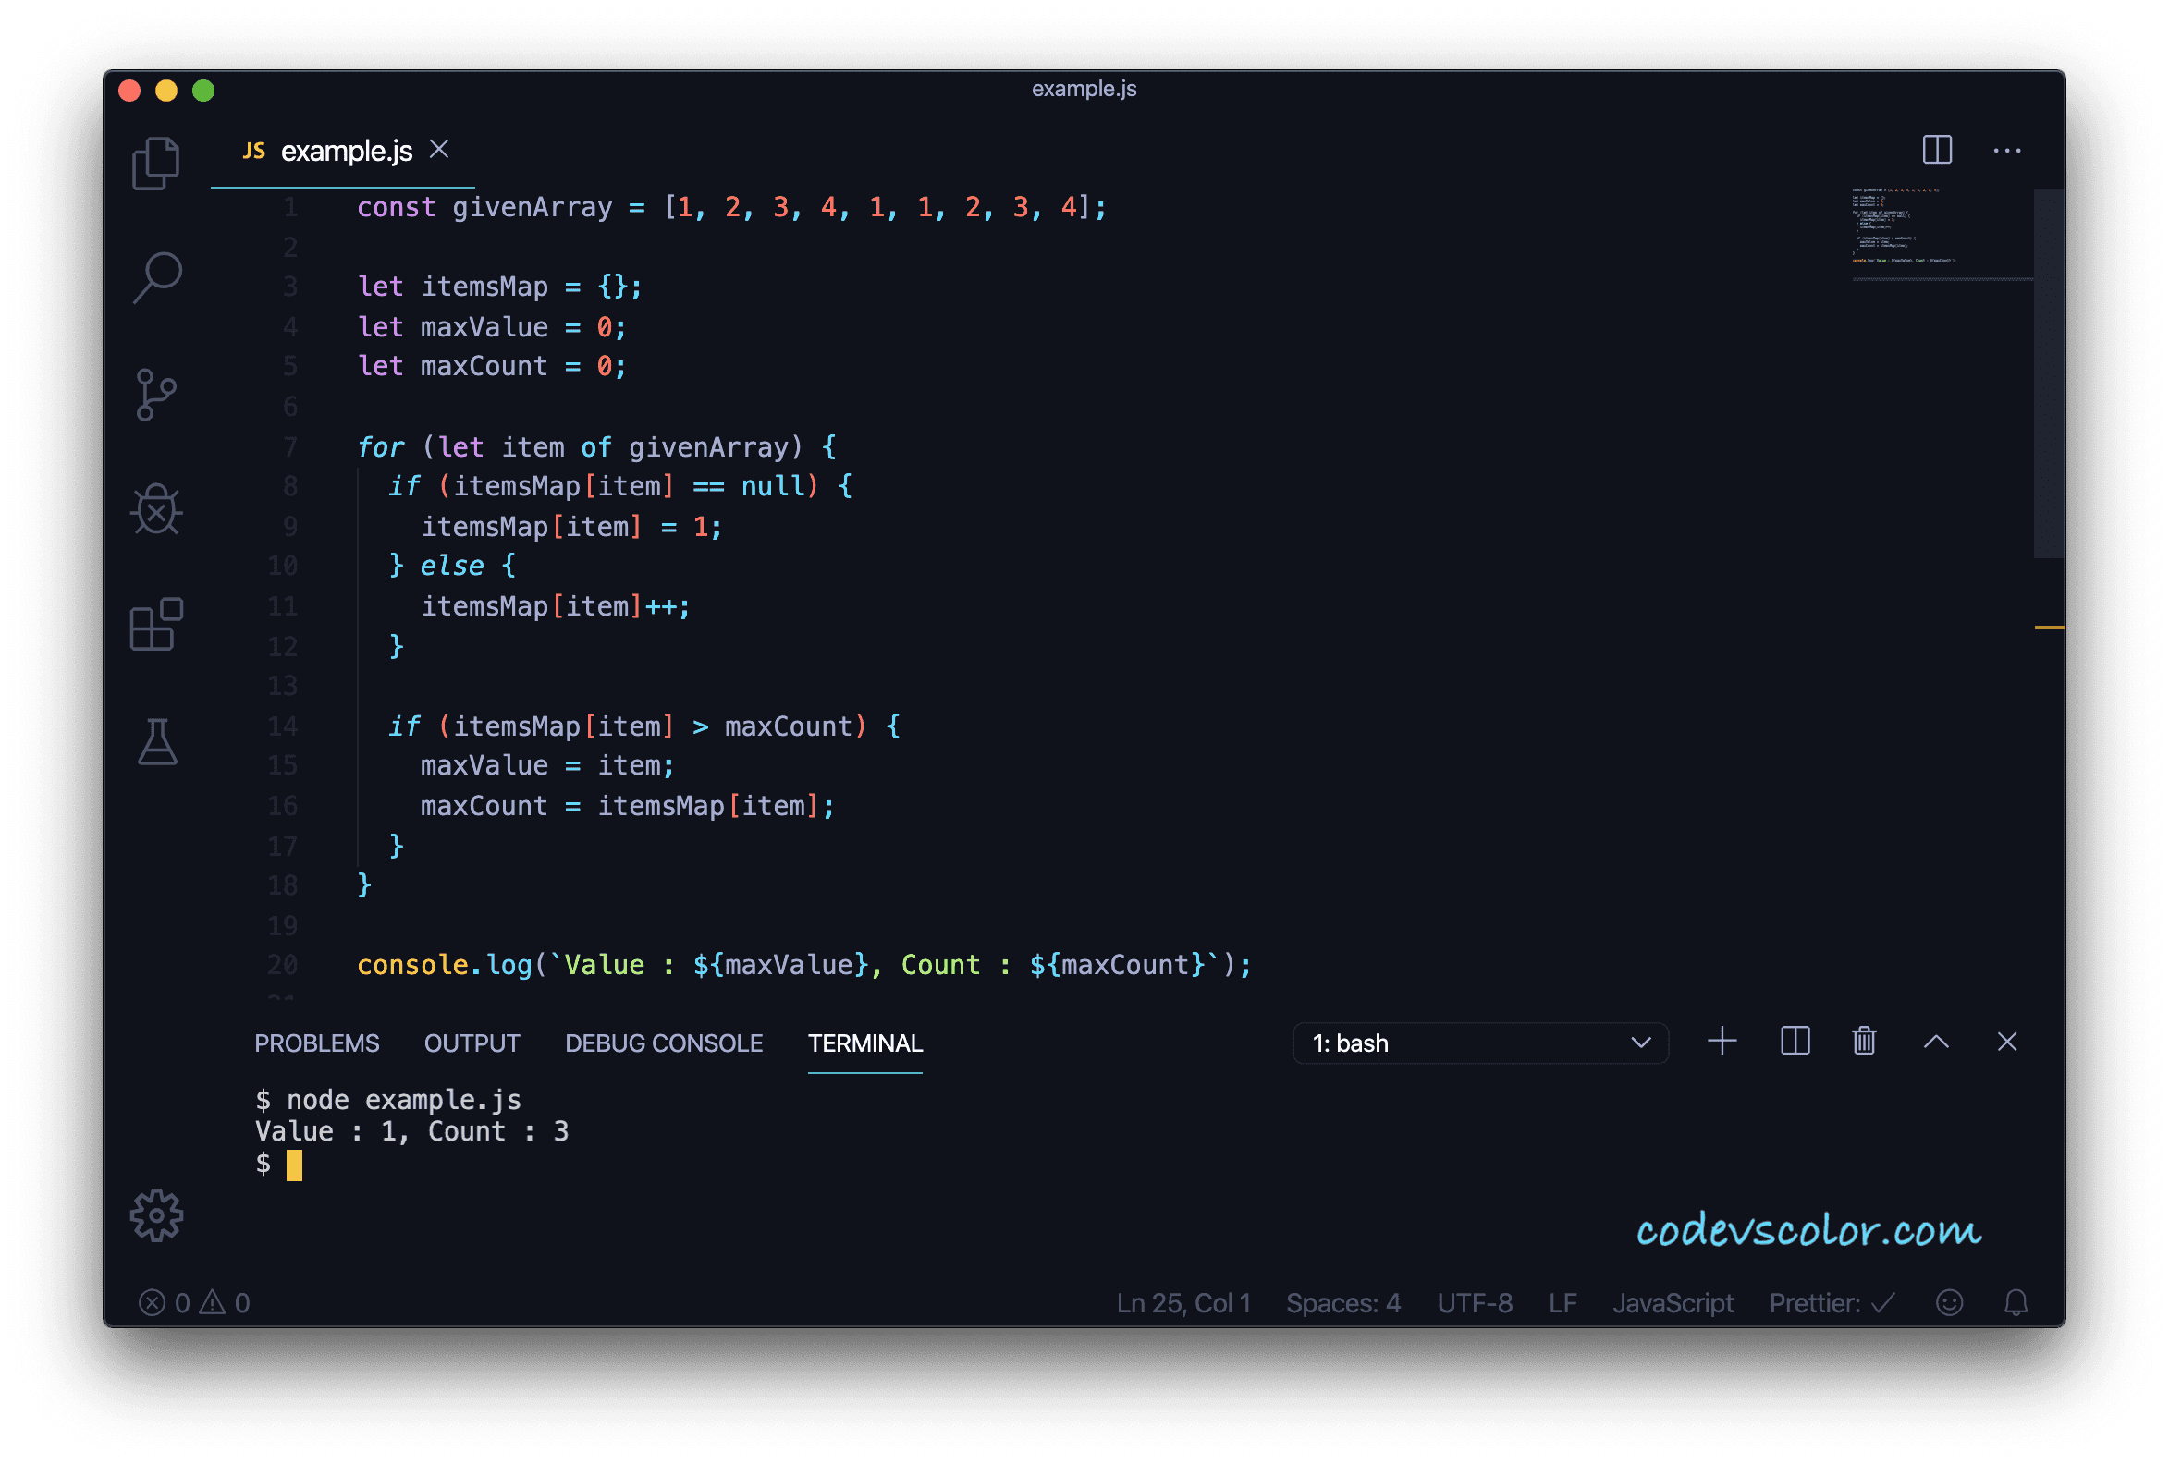2169x1464 pixels.
Task: Click 'JavaScript' language mode
Action: (x=1673, y=1303)
